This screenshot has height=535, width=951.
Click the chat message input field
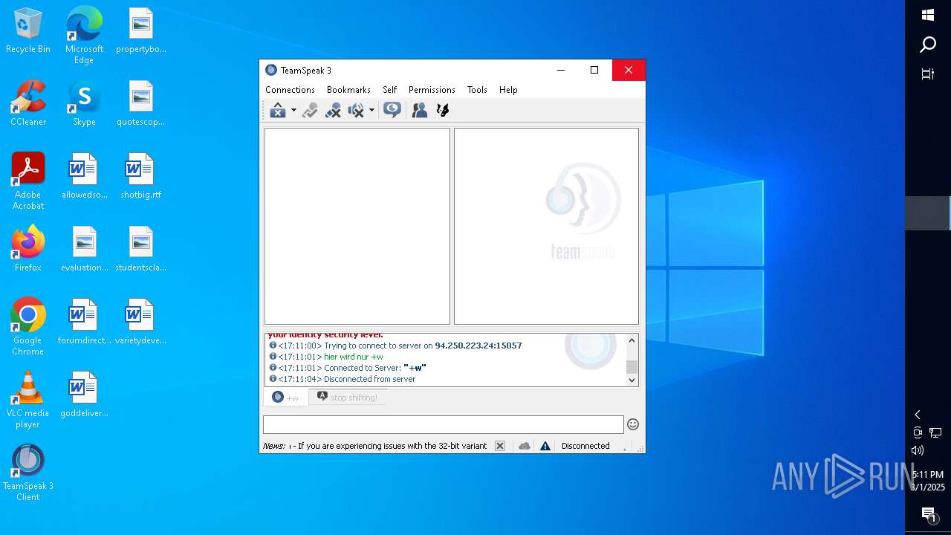(x=444, y=424)
